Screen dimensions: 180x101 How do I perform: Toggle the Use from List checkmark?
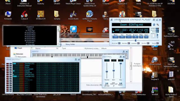pyautogui.click(x=114, y=86)
